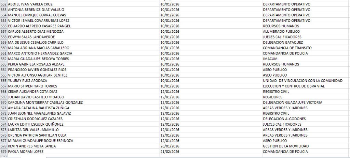Select department cell in PAOLA MORAN LOPEZ row
This screenshot has width=350, height=158.
pyautogui.click(x=306, y=151)
